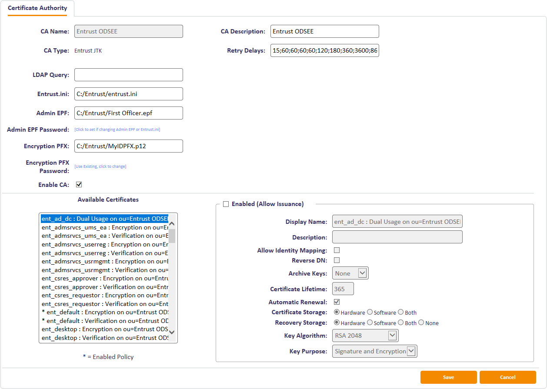
Task: Open the Archive Keys dropdown
Action: [x=350, y=273]
